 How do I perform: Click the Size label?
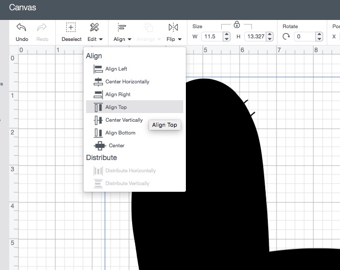[197, 27]
